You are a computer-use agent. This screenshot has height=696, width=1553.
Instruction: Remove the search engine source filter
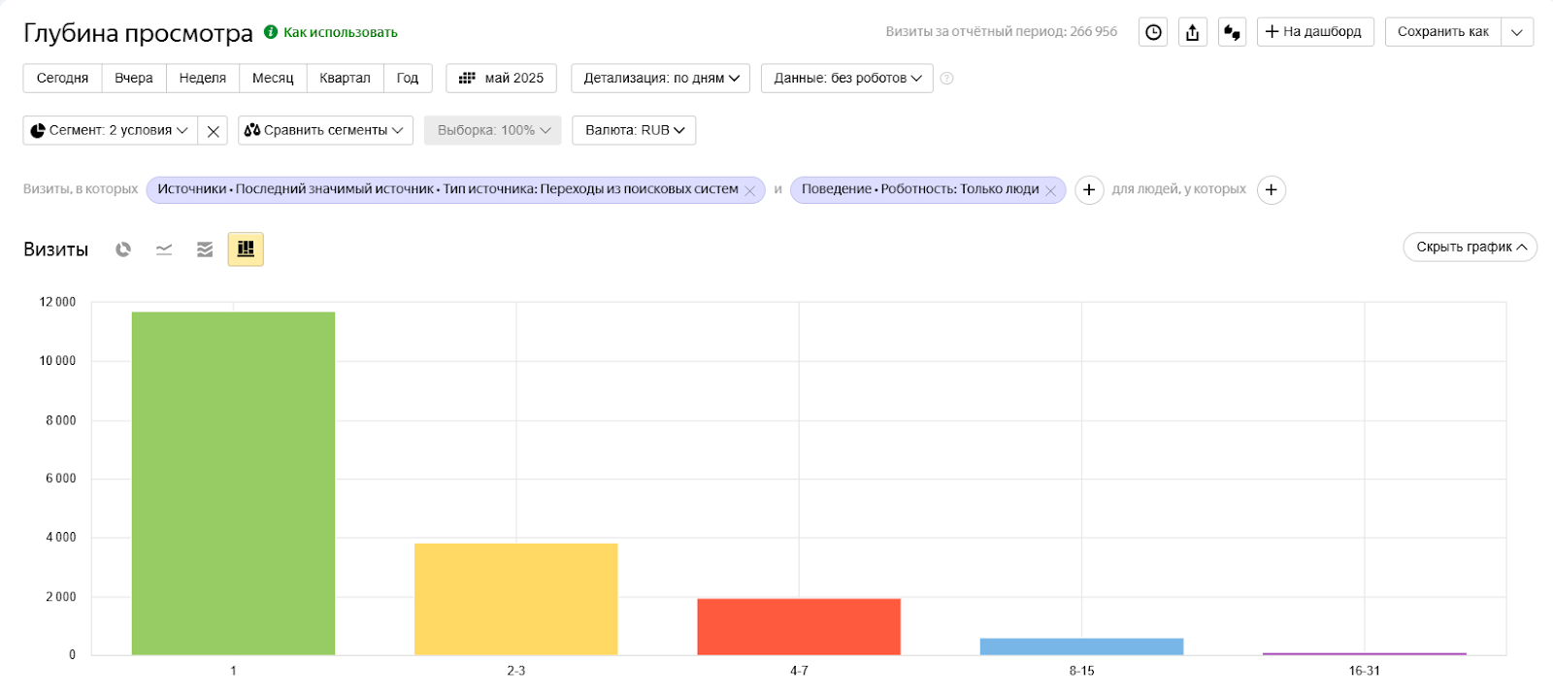click(749, 191)
